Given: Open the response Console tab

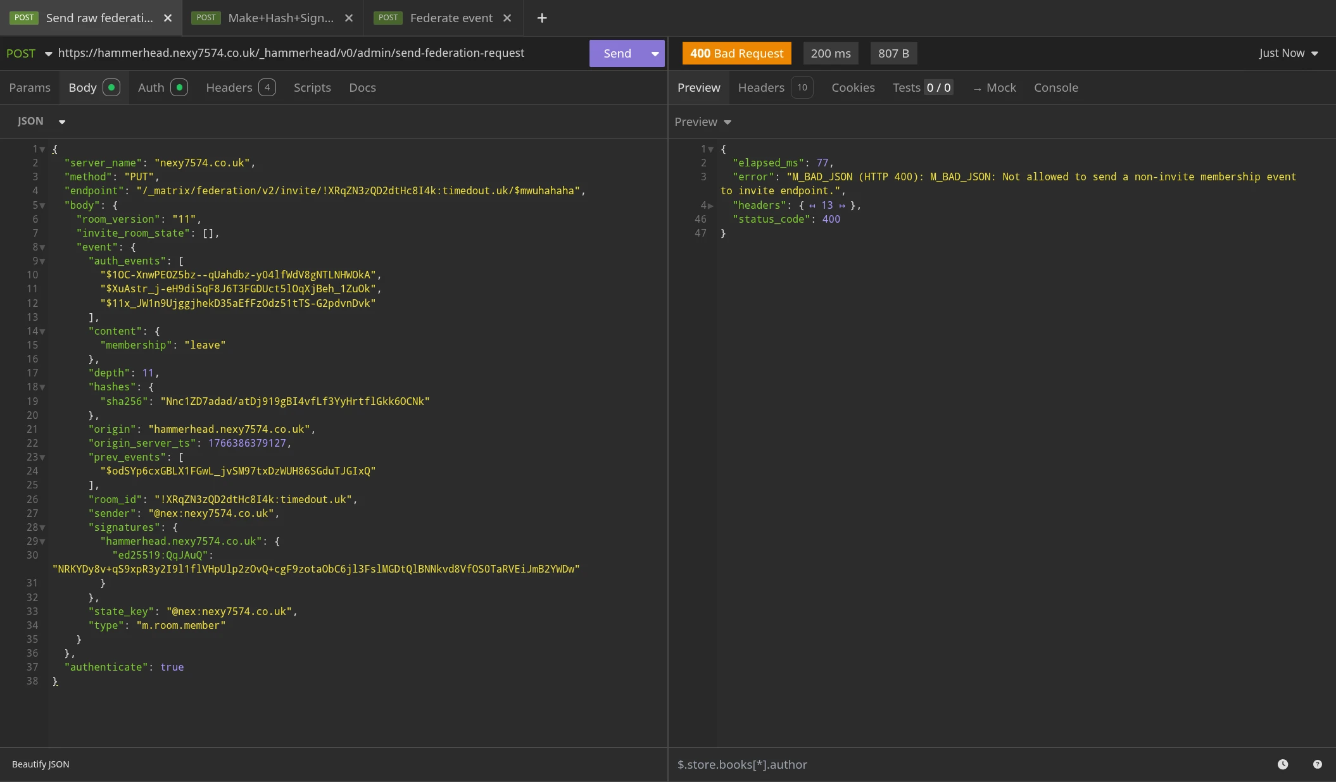Looking at the screenshot, I should pos(1056,87).
